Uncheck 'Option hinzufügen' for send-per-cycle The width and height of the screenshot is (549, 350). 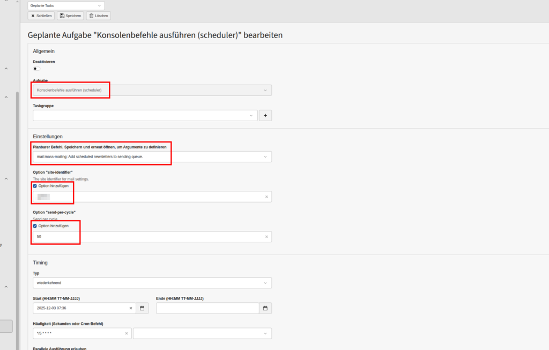(35, 226)
